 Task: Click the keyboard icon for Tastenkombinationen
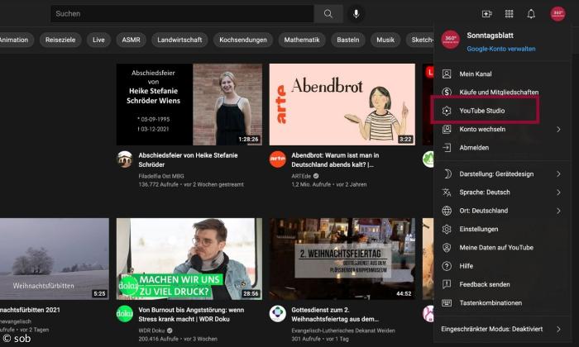(447, 302)
